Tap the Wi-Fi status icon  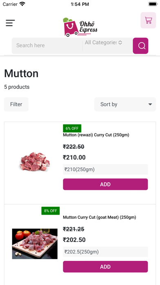click(22, 4)
